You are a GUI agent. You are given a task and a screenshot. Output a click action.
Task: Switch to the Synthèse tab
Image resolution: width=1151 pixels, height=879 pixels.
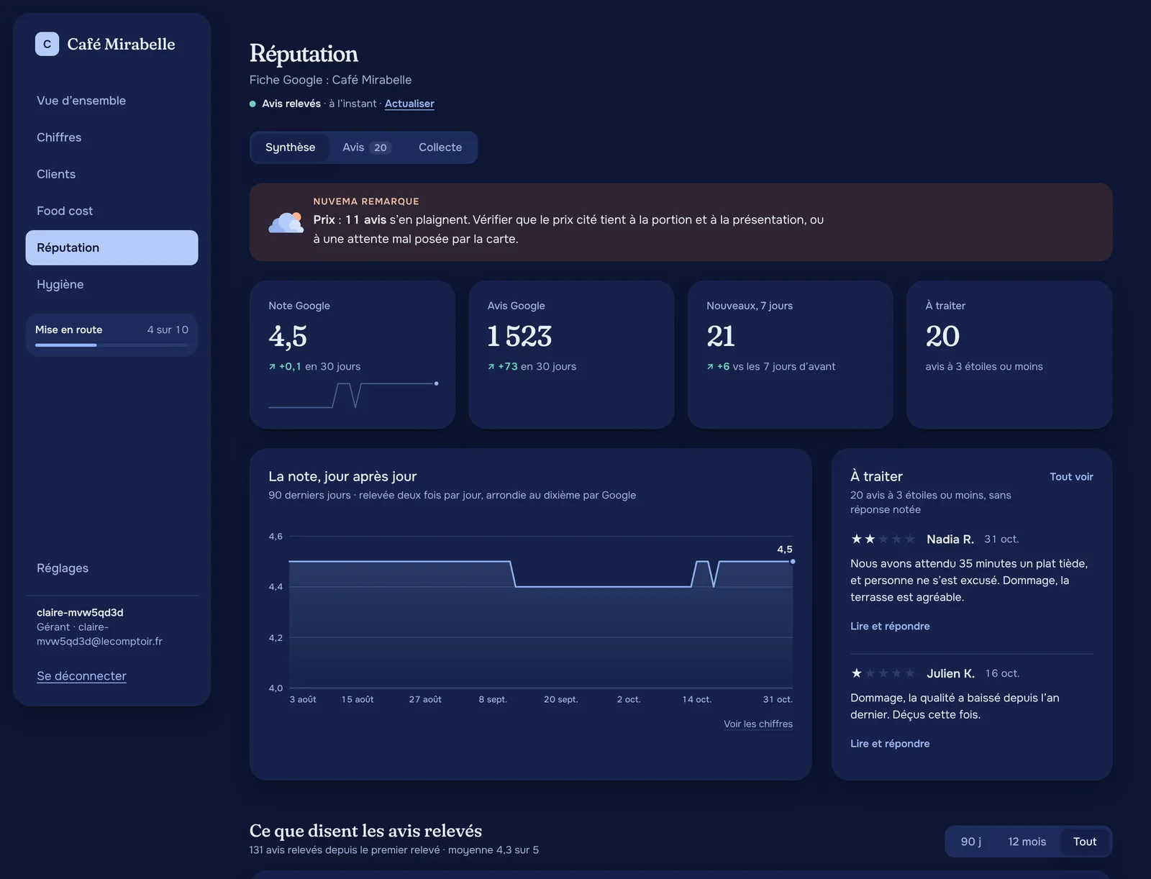(290, 147)
